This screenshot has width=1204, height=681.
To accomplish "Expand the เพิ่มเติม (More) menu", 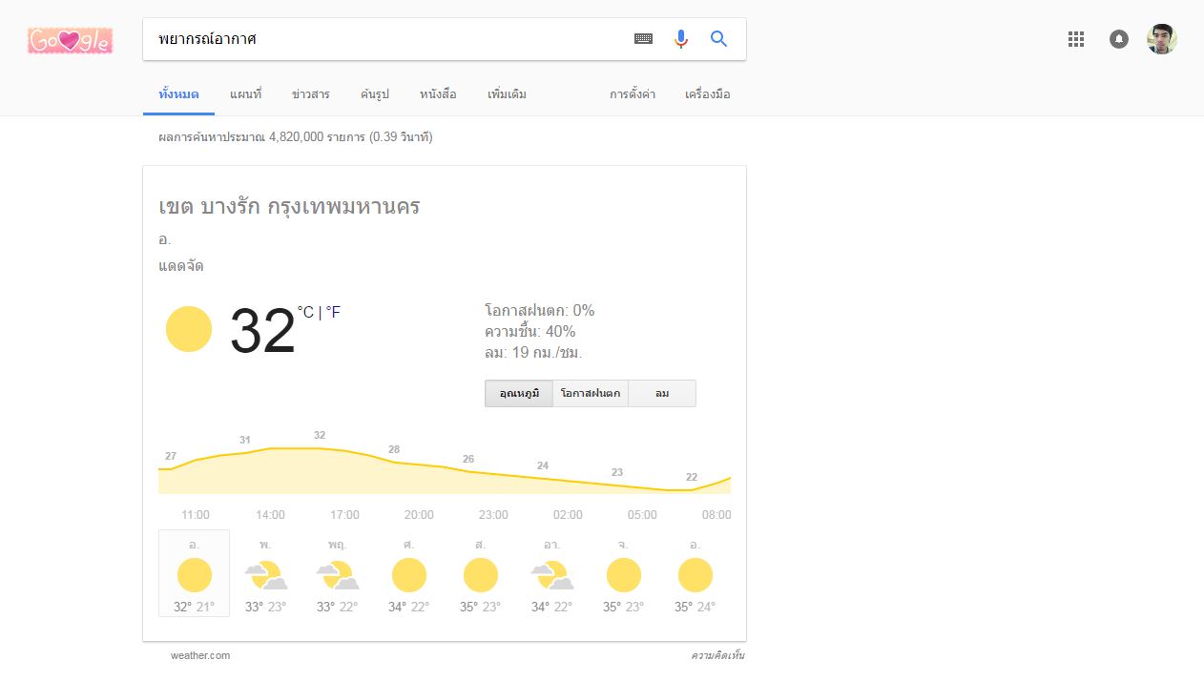I will pos(507,94).
